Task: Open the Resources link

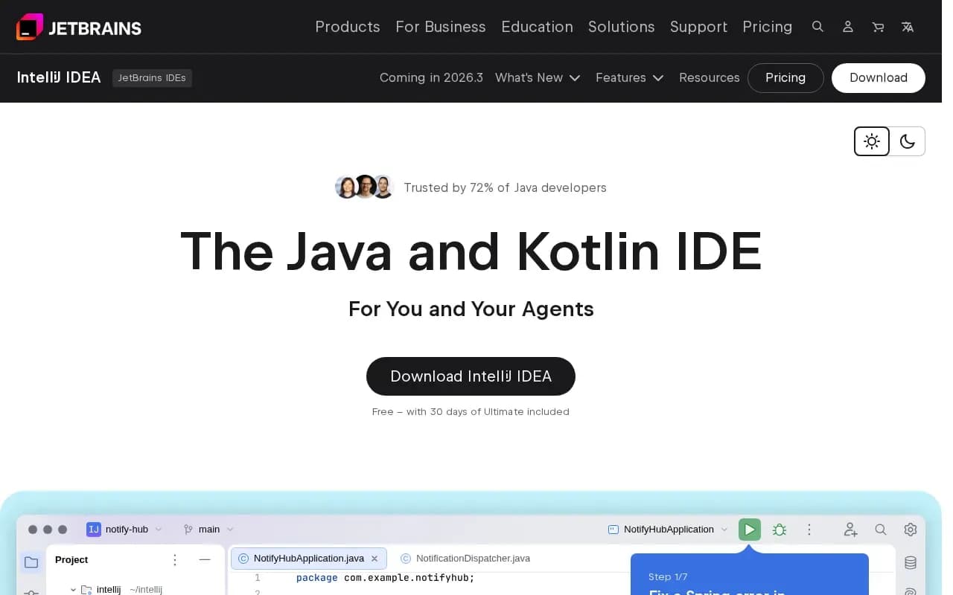Action: coord(710,77)
